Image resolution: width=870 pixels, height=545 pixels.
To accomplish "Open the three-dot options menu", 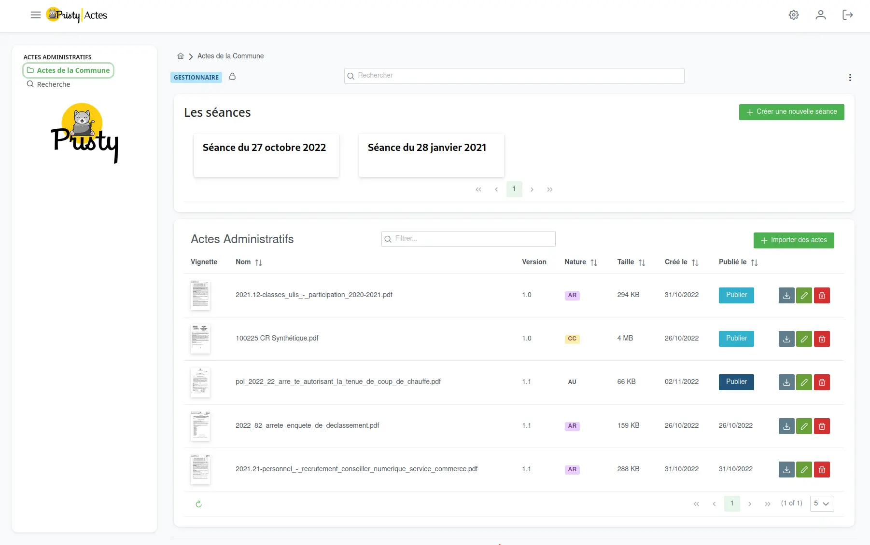I will tap(850, 78).
